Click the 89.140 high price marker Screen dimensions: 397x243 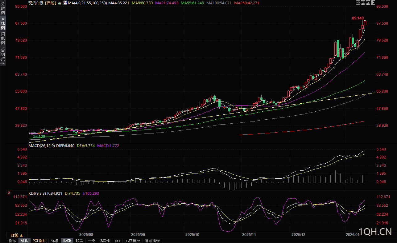(x=358, y=18)
